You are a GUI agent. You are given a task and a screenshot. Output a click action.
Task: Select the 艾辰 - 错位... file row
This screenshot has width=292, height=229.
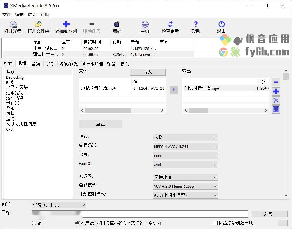98,49
